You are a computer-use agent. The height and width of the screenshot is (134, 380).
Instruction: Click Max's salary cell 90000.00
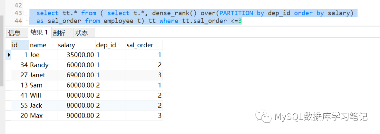click(76, 116)
